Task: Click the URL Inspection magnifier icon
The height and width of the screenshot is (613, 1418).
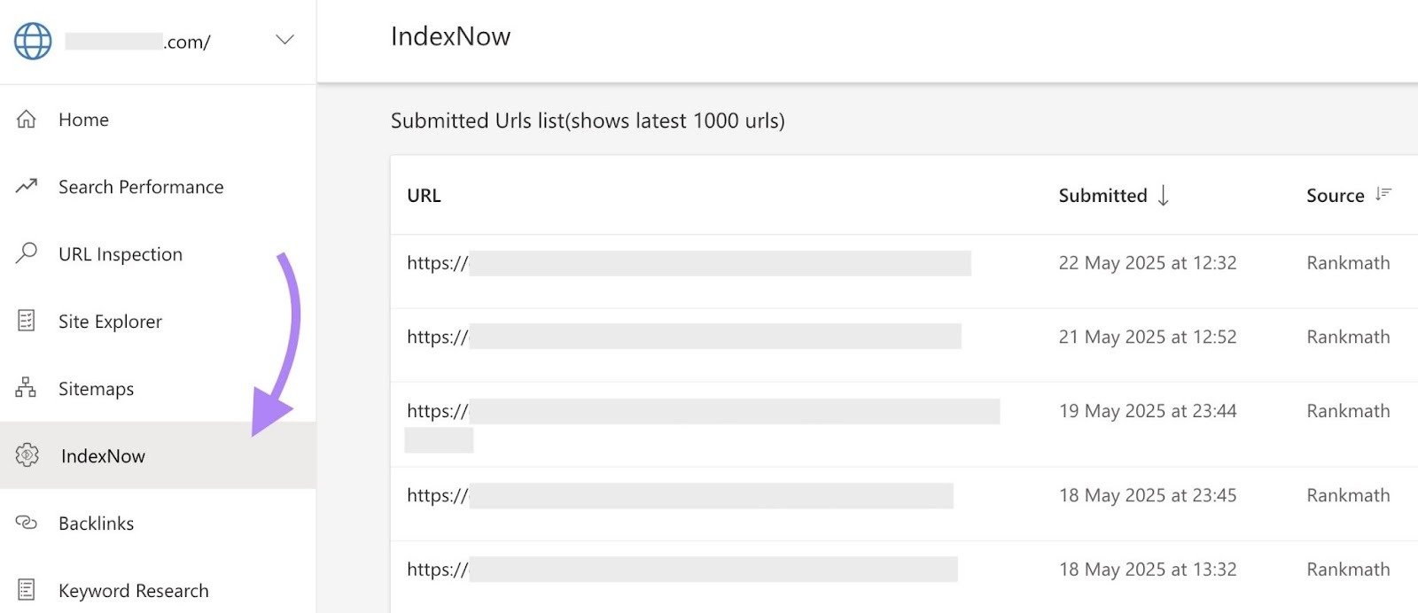Action: 25,253
